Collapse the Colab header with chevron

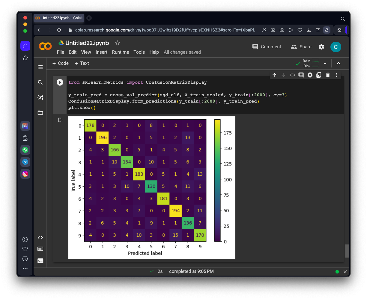339,63
